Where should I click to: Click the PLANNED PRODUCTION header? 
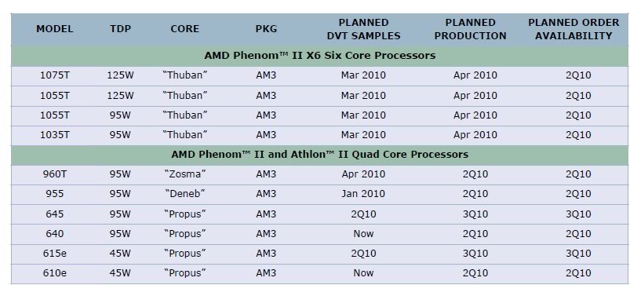pyautogui.click(x=470, y=29)
